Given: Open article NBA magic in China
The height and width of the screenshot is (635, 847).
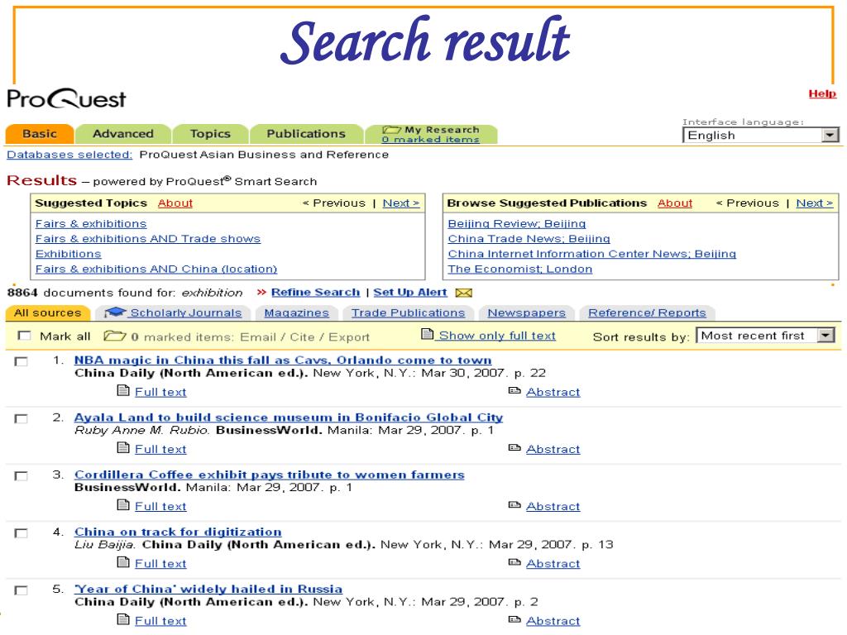Looking at the screenshot, I should 283,360.
